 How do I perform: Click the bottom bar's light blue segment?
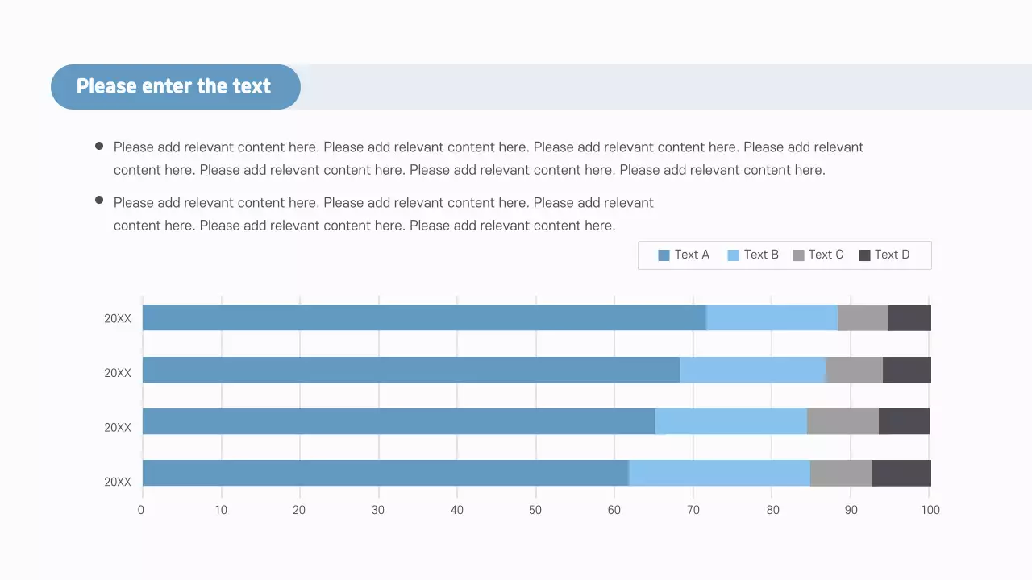[719, 473]
